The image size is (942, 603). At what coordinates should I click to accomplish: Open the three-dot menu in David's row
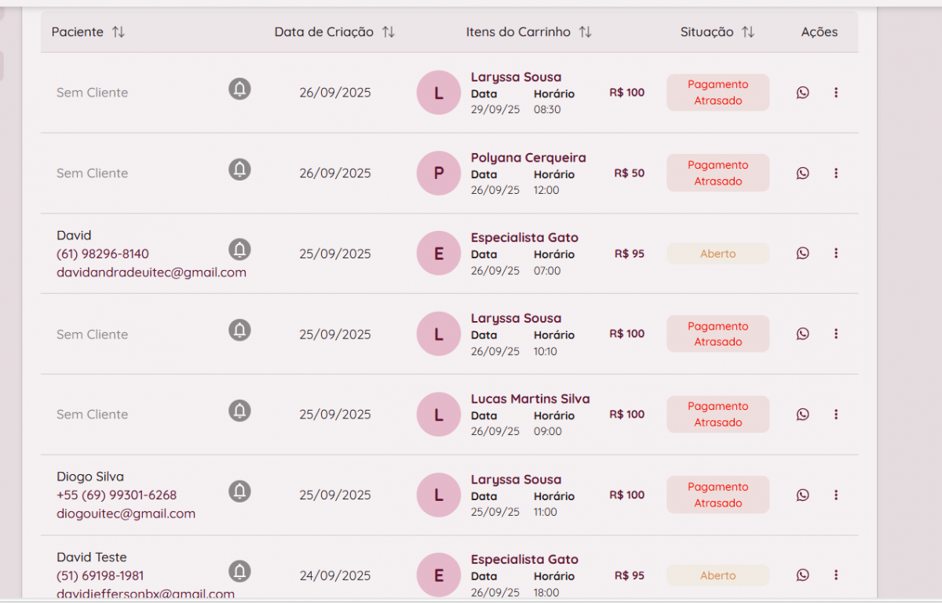pos(835,254)
